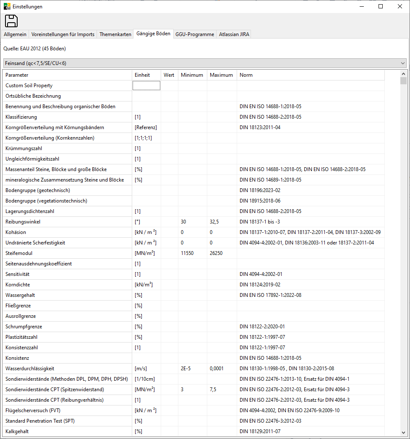The height and width of the screenshot is (439, 410).
Task: Click the Wert cell for Korndichte
Action: point(170,285)
